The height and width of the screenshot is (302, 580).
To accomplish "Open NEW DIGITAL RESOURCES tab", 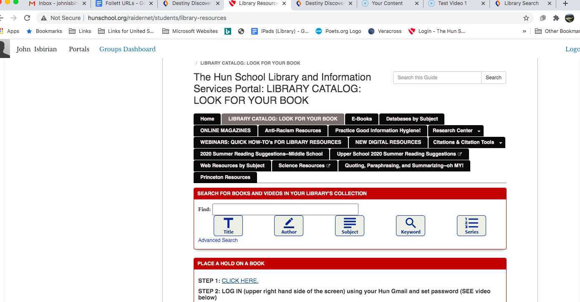I will coord(388,142).
